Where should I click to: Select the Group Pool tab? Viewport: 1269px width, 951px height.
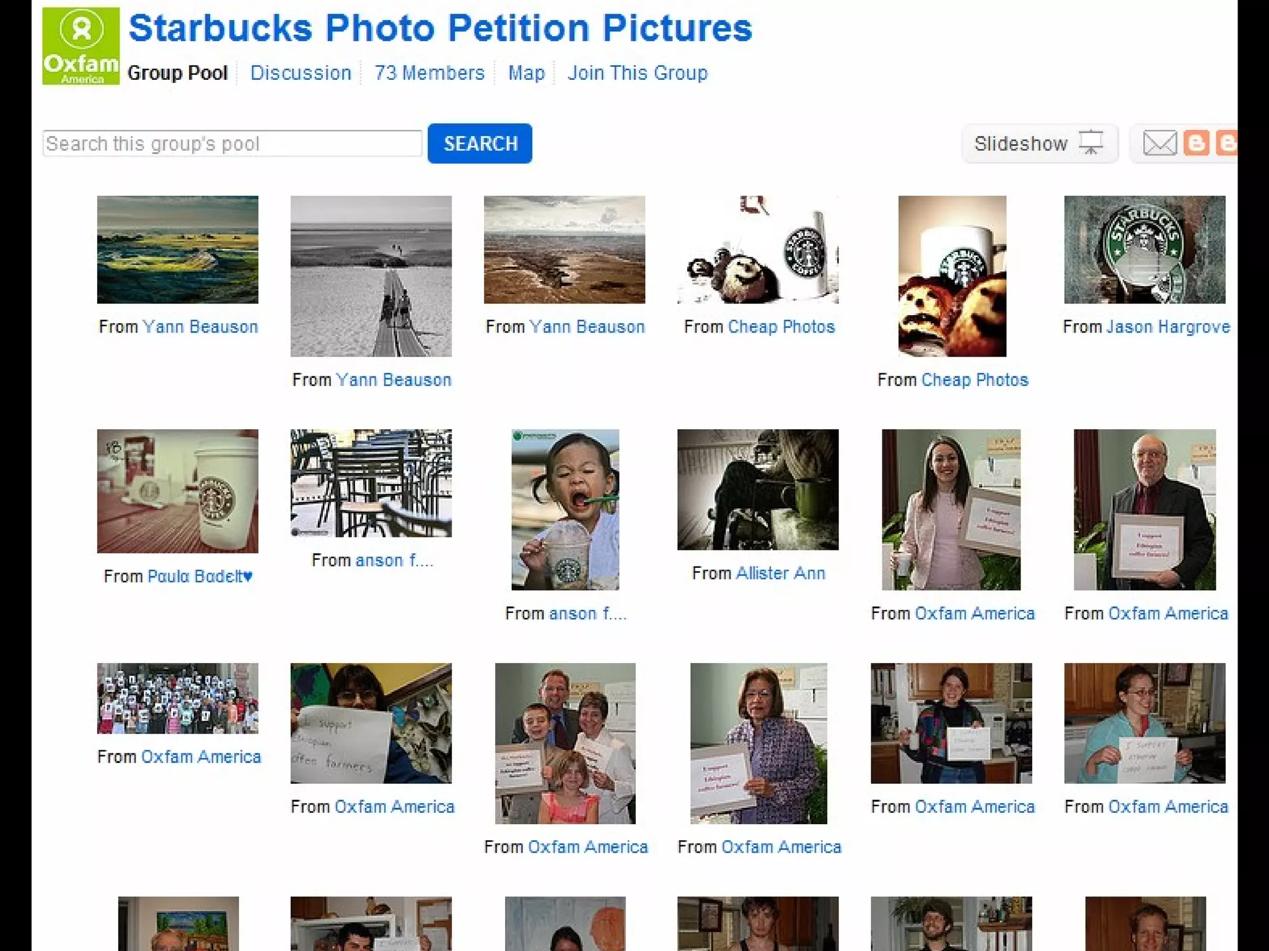pos(178,73)
